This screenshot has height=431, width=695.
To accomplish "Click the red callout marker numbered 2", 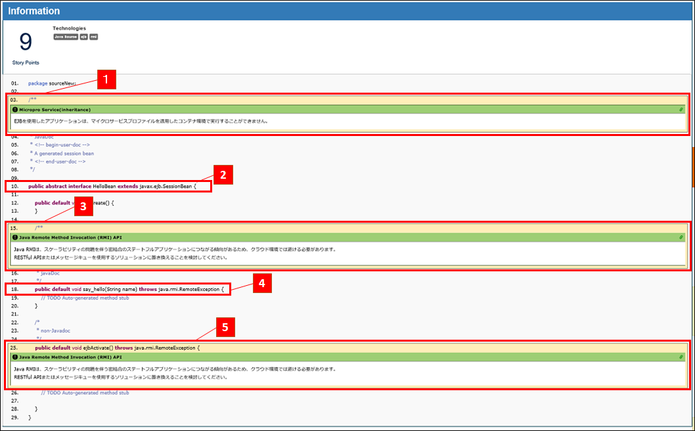I will point(223,175).
